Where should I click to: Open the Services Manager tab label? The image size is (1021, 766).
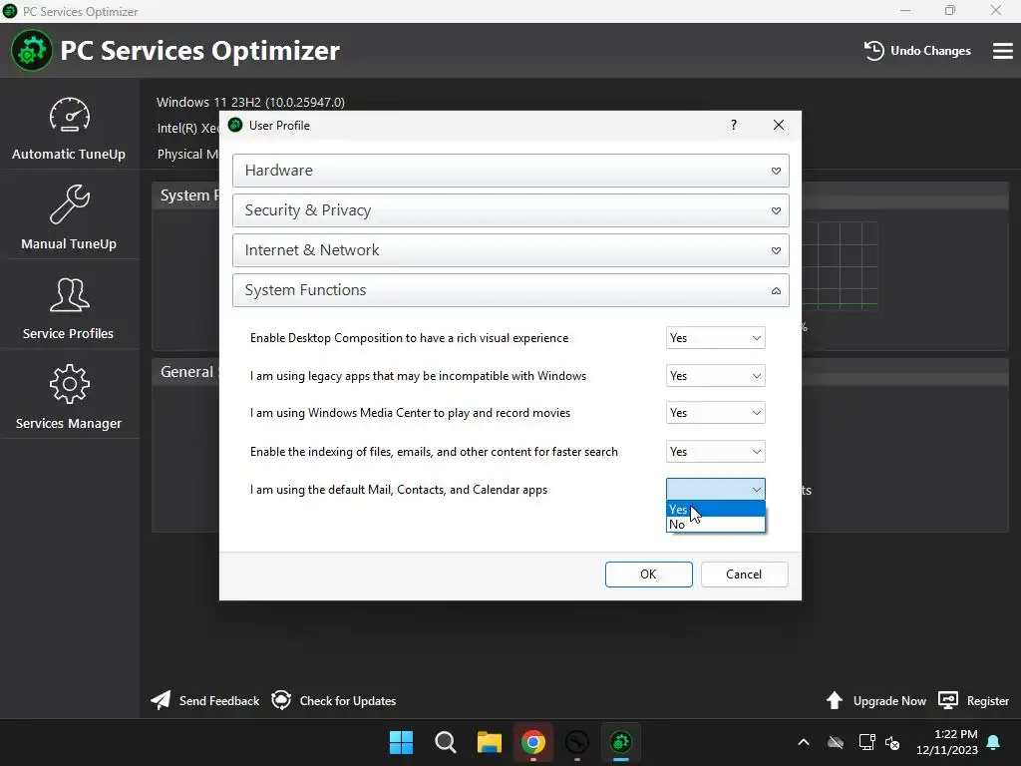pyautogui.click(x=69, y=423)
